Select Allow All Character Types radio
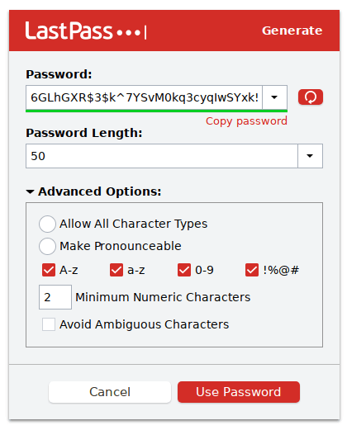Image resolution: width=347 pixels, height=430 pixels. (47, 224)
